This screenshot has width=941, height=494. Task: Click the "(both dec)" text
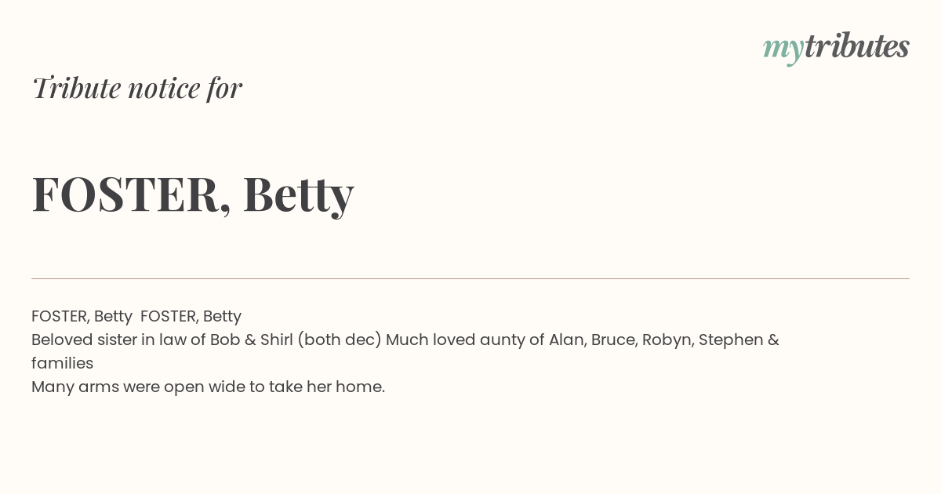pyautogui.click(x=340, y=340)
